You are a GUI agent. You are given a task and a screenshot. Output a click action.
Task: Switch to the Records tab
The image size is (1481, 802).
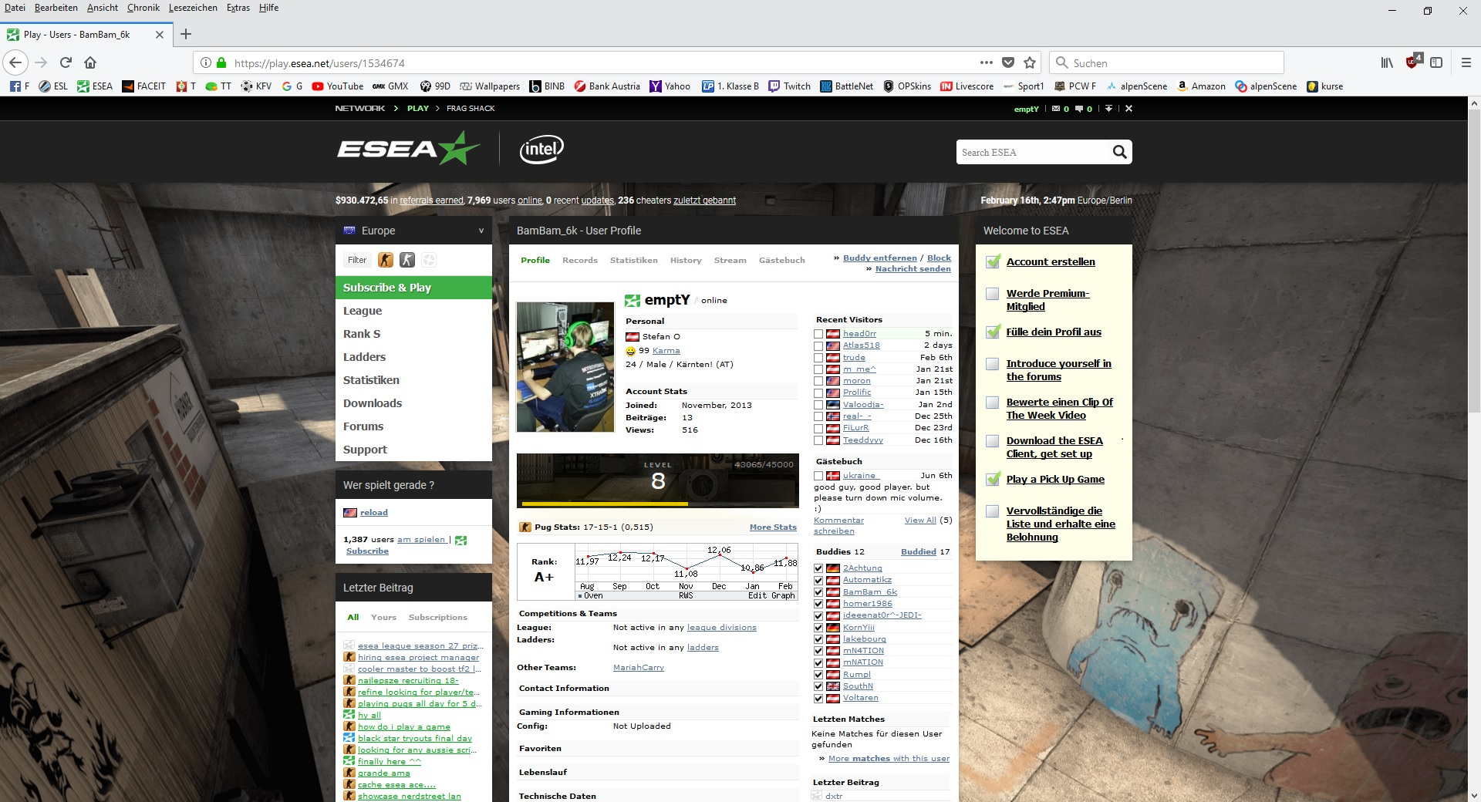[x=580, y=261]
